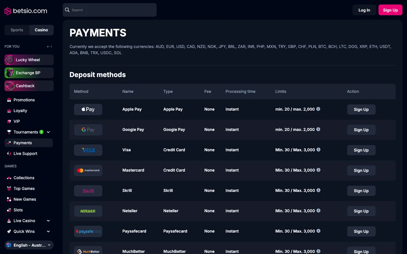
Task: Click the Search input field
Action: [x=110, y=10]
